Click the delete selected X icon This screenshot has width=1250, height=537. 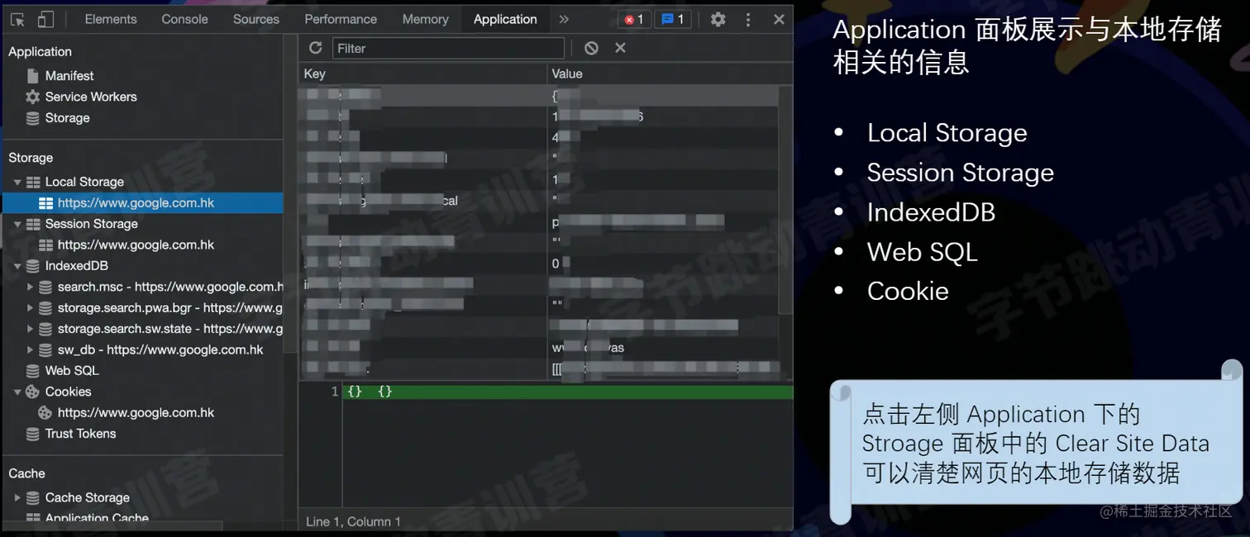click(620, 48)
